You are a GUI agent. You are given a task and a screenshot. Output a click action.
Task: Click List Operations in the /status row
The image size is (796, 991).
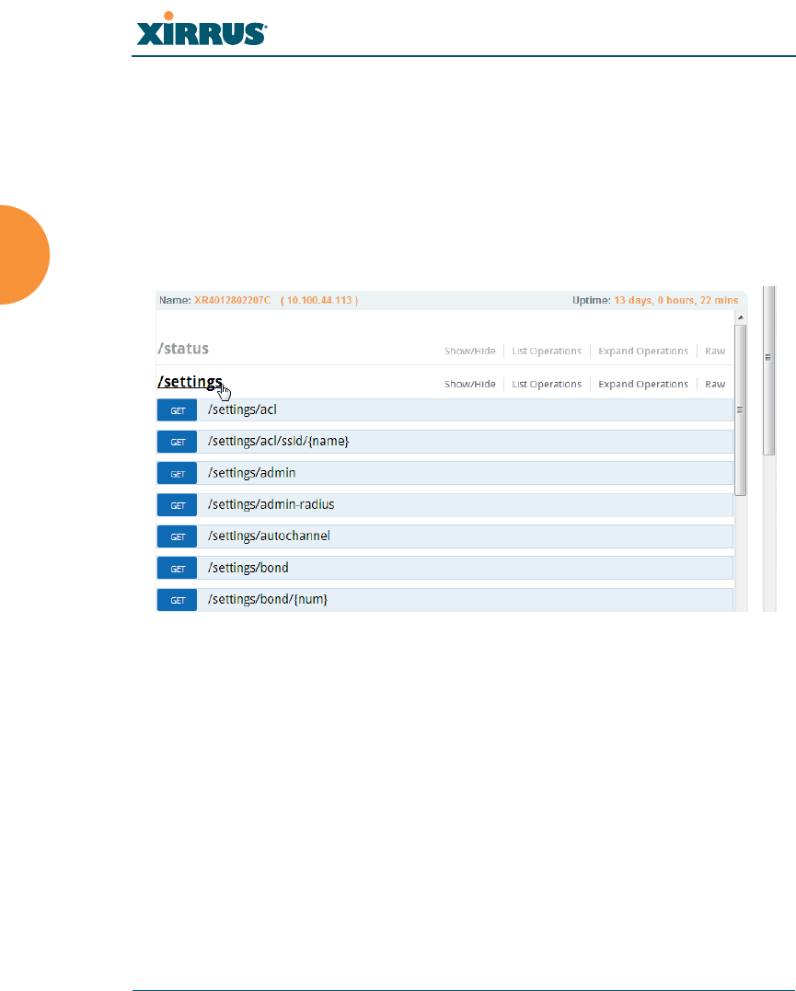547,351
